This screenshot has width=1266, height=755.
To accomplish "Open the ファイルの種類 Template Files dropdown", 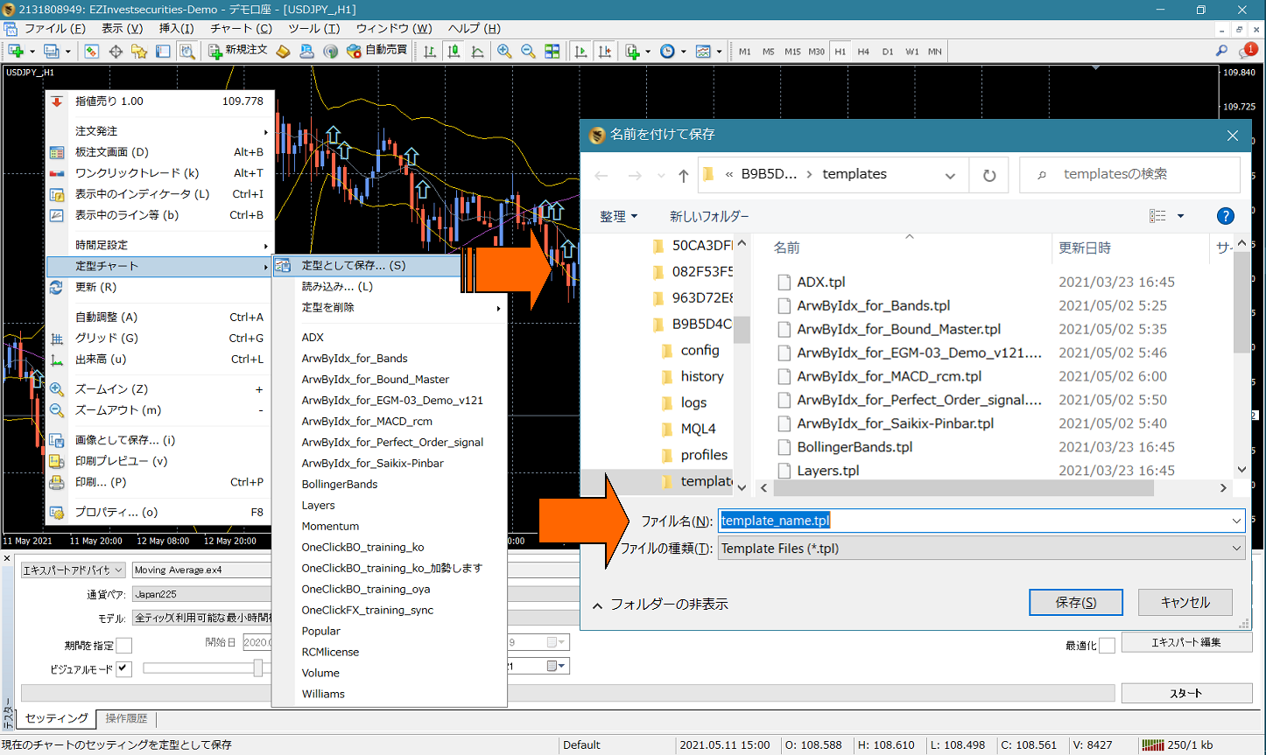I will 1235,549.
